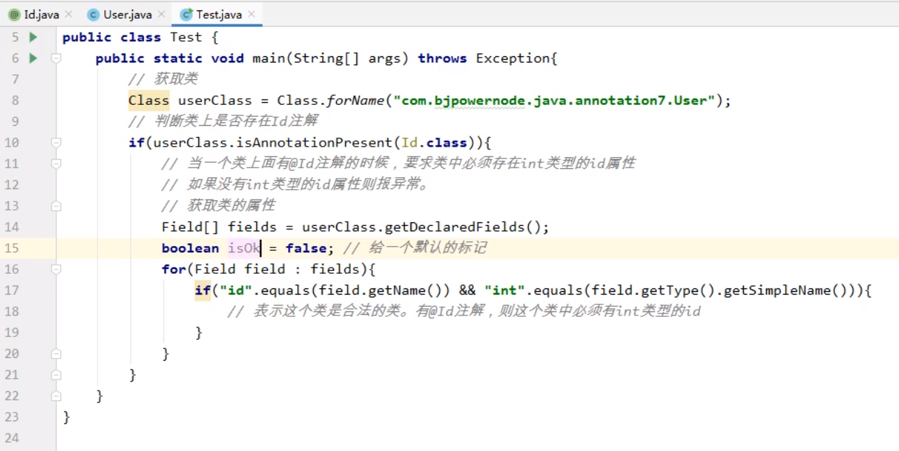This screenshot has height=451, width=899.
Task: Collapse the comment block fold on line 11
Action: click(56, 164)
